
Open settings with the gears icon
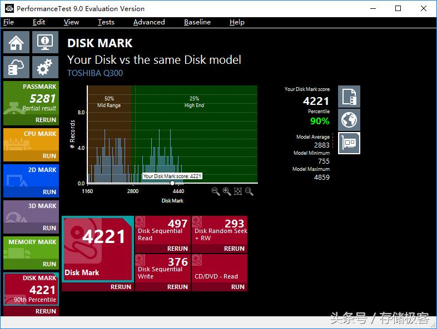click(44, 67)
